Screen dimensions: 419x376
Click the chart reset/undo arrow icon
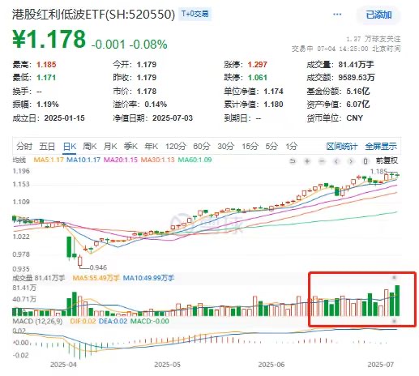pyautogui.click(x=293, y=161)
